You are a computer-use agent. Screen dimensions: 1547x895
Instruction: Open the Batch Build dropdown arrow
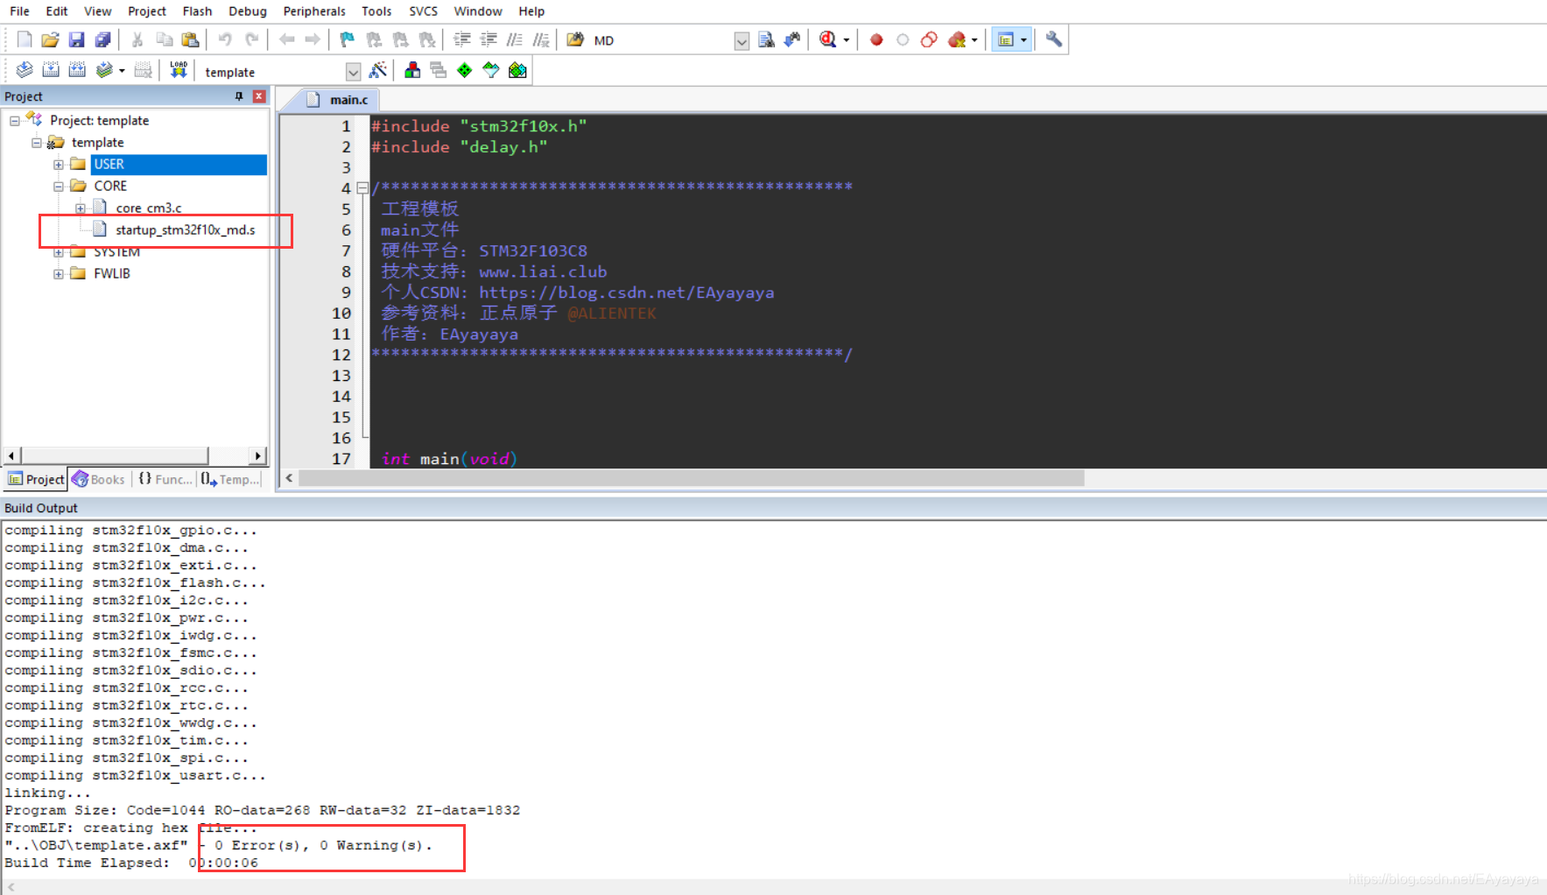point(122,71)
